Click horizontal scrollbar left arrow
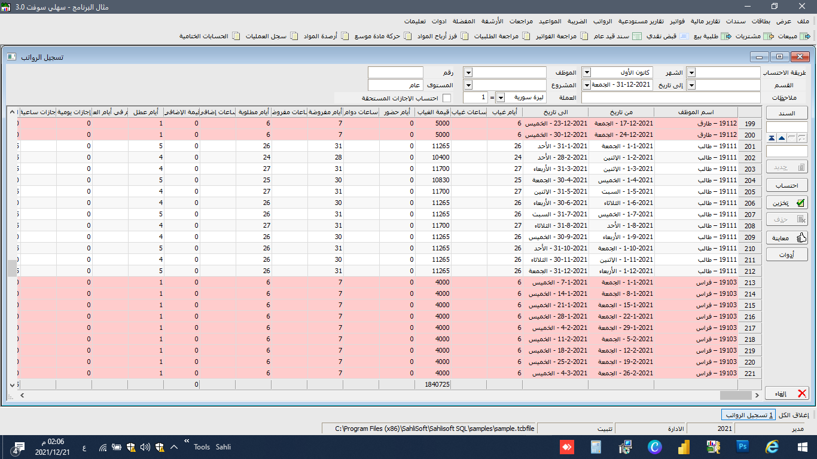The height and width of the screenshot is (459, 817). click(22, 395)
